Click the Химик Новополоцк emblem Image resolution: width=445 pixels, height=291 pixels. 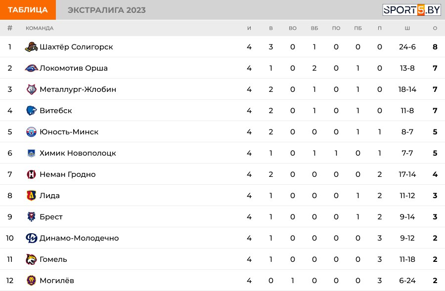tap(32, 153)
